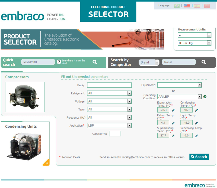
Task: Click the Search by Competitor label
Action: point(121,62)
